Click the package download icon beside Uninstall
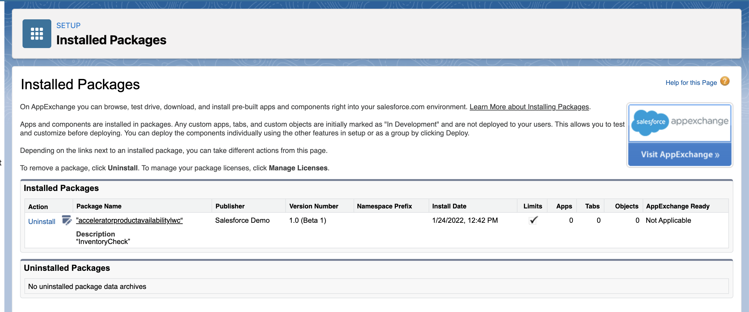Viewport: 749px width, 312px height. tap(67, 220)
